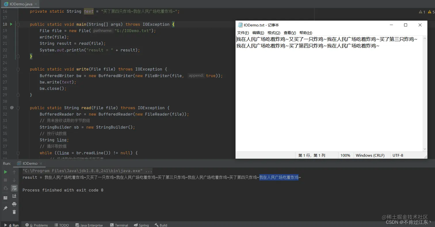435x227 pixels.
Task: Click the fold end marker on line 23
Action: pyautogui.click(x=18, y=56)
